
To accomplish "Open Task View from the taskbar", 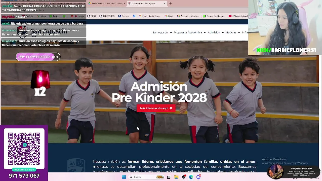I will coord(168,177).
